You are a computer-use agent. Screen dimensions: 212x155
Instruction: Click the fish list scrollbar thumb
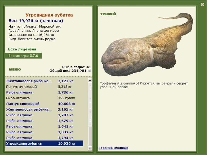coord(90,136)
